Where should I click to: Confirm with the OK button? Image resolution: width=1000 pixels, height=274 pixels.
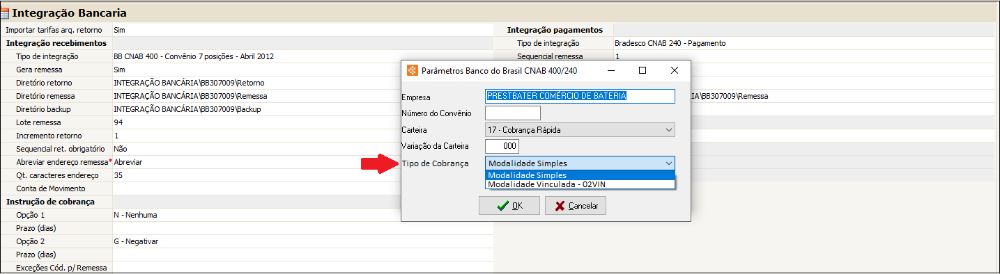click(509, 206)
